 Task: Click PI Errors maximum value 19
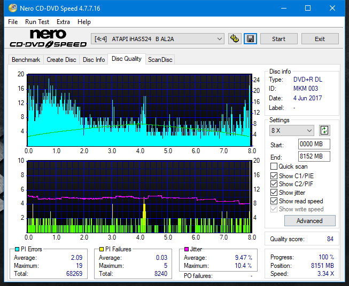tap(79, 266)
